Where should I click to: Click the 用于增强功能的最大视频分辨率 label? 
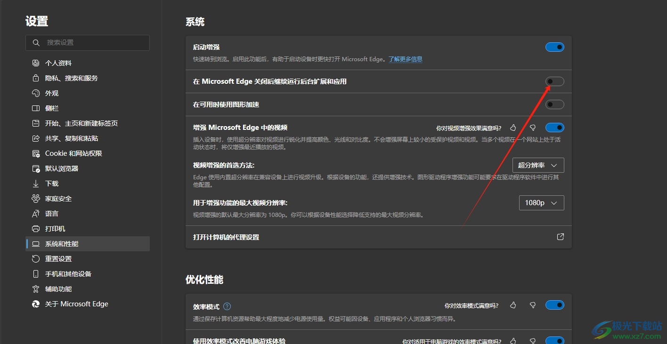pos(240,203)
